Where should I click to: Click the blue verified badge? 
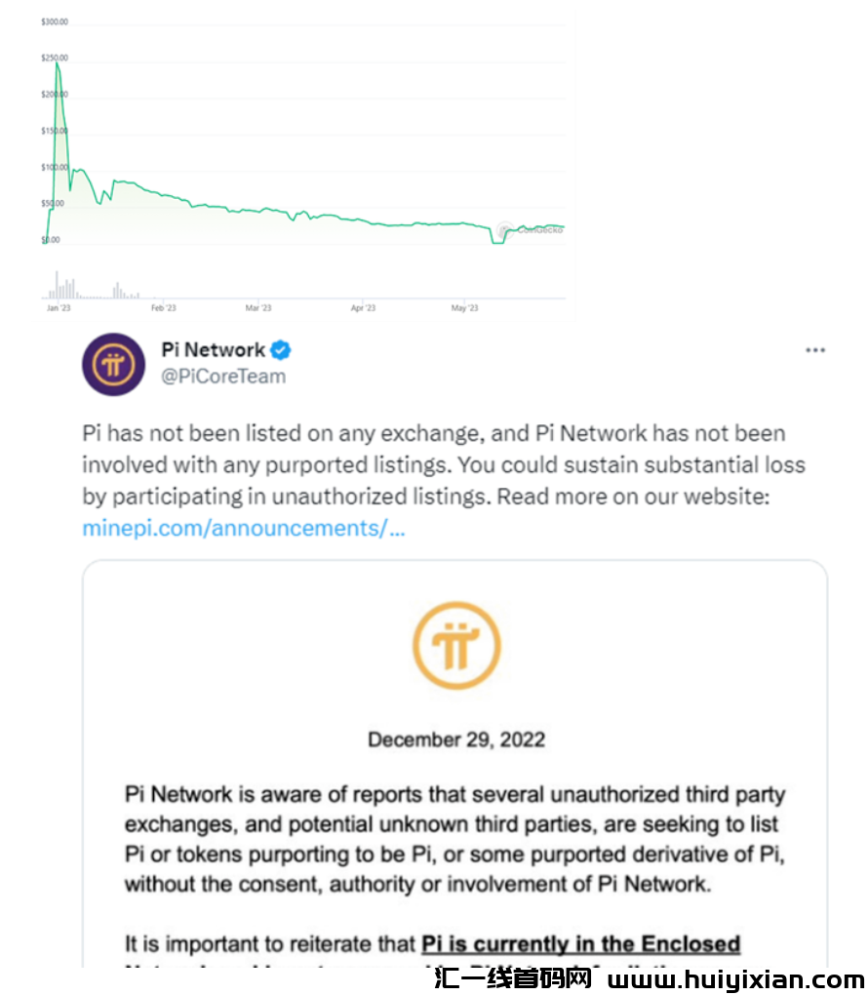(x=281, y=350)
